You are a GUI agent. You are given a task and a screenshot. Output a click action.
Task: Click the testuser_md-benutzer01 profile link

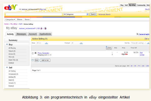pyautogui.click(x=27, y=28)
